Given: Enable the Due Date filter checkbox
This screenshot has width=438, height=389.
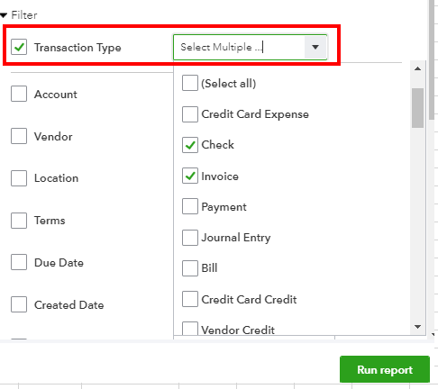Looking at the screenshot, I should tap(19, 262).
